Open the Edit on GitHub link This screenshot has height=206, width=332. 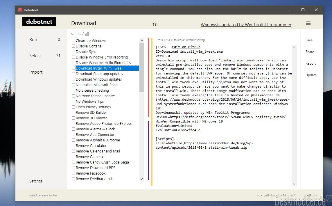tap(186, 47)
